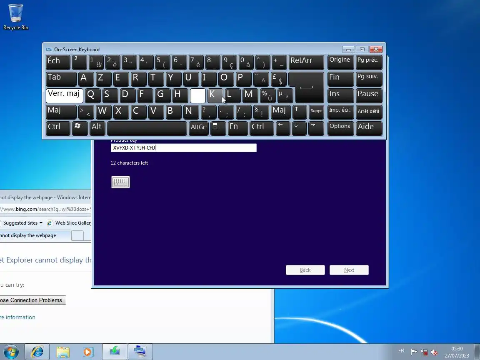Click the Pg préc. key
The height and width of the screenshot is (360, 480).
[x=369, y=62]
